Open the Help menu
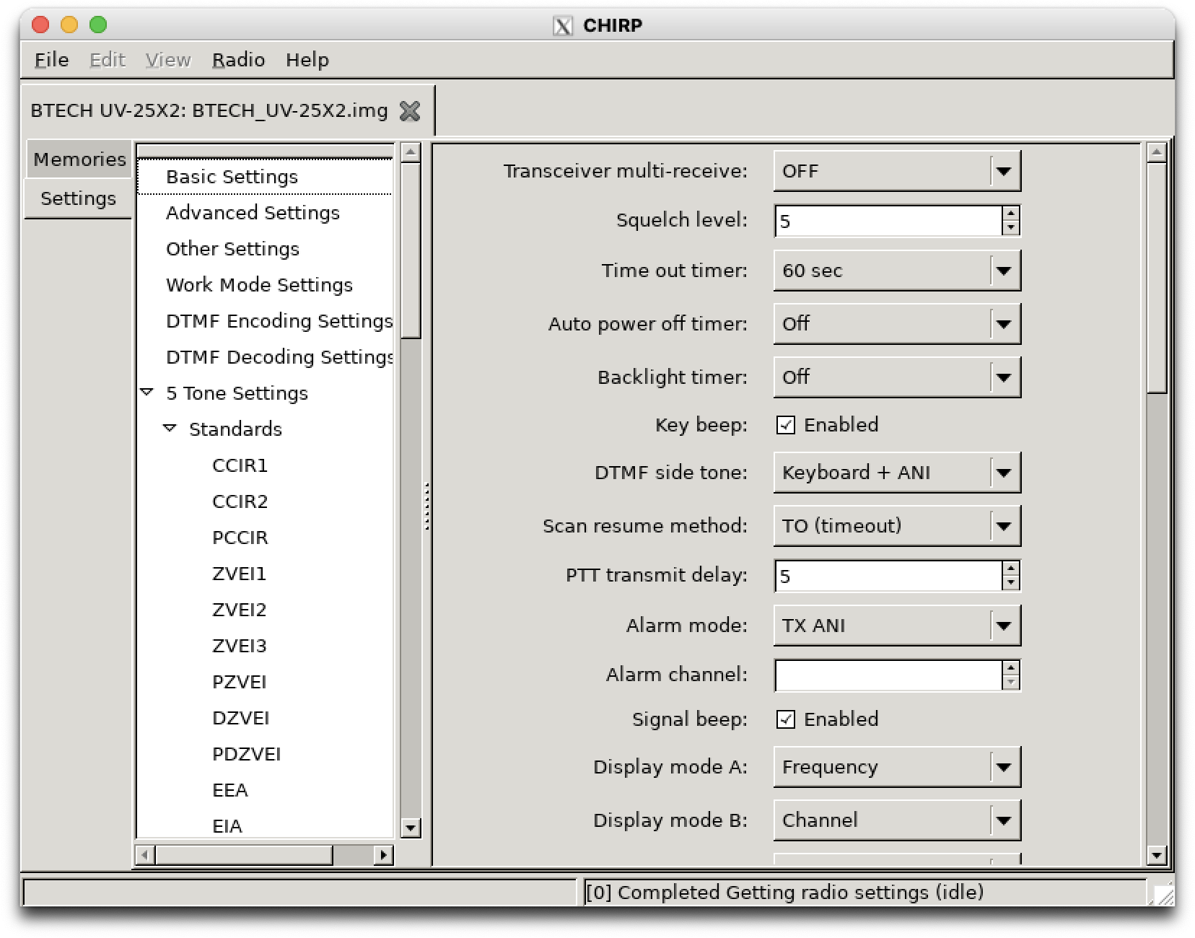This screenshot has height=938, width=1195. click(307, 60)
